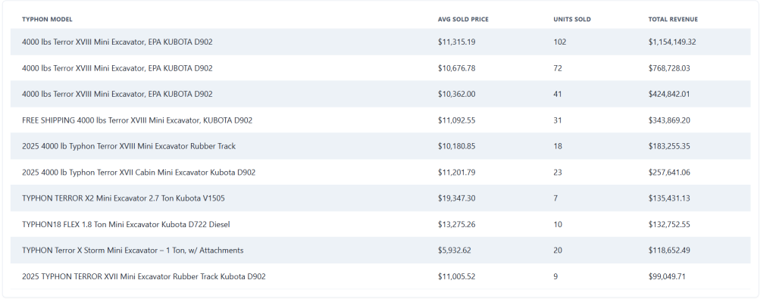Image resolution: width=776 pixels, height=302 pixels.
Task: Click the $343,869.20 total revenue cell
Action: pyautogui.click(x=668, y=120)
